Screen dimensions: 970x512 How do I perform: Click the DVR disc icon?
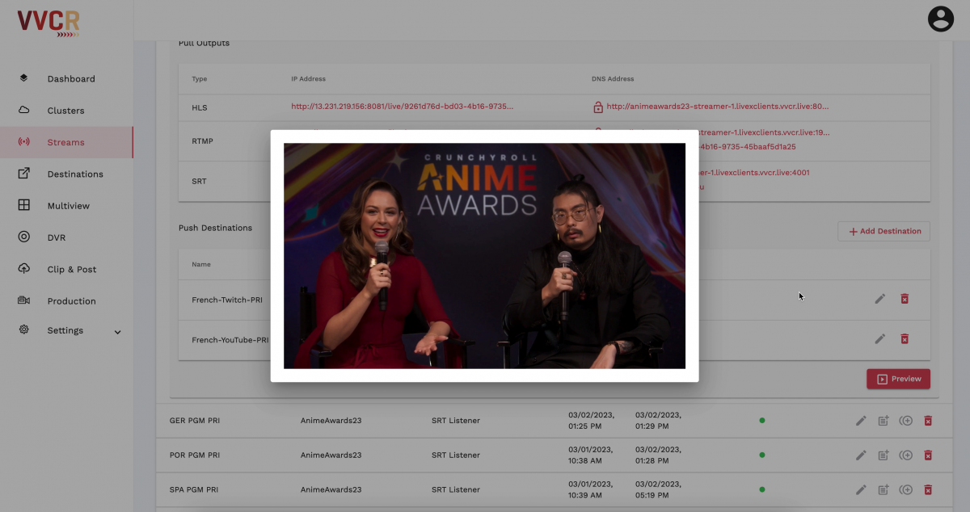(23, 237)
